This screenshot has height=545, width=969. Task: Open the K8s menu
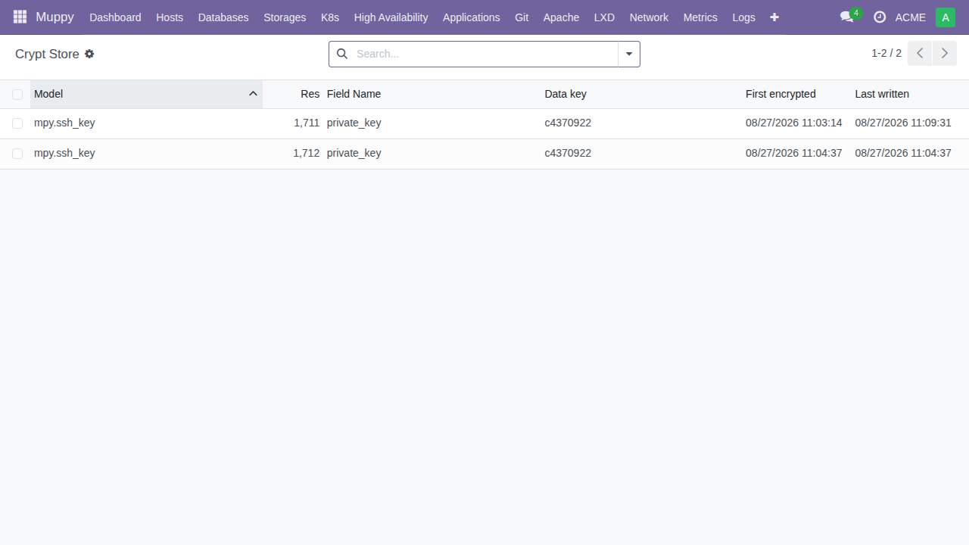tap(330, 17)
